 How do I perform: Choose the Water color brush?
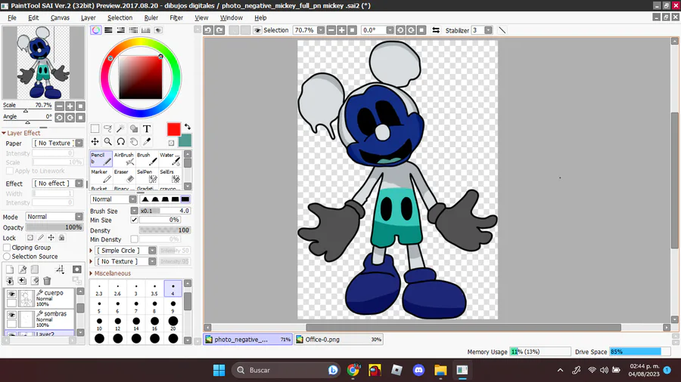point(169,159)
